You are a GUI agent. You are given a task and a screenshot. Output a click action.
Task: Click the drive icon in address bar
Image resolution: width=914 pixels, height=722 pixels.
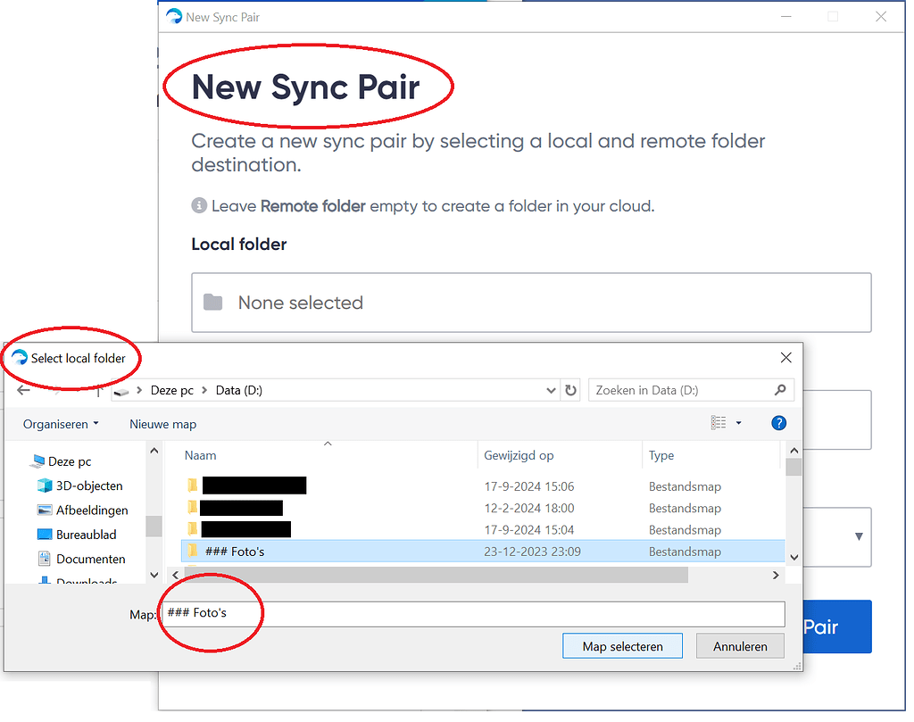pos(121,392)
